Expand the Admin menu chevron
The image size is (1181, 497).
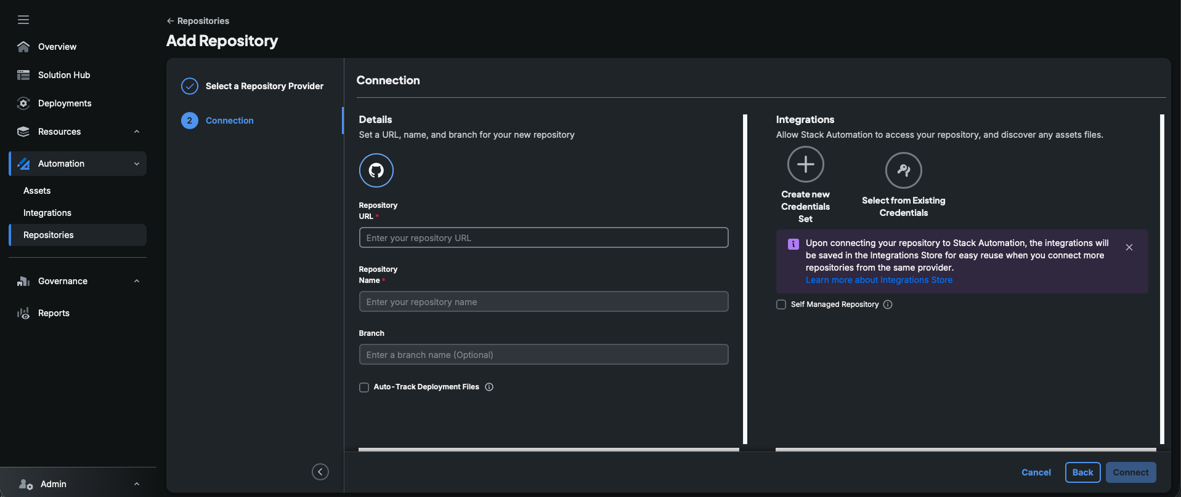click(x=137, y=484)
